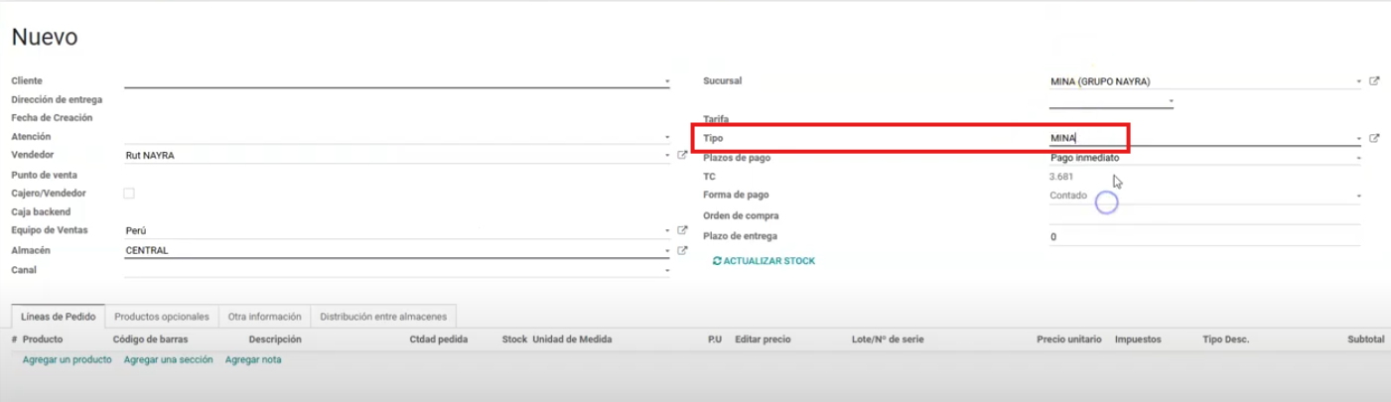This screenshot has width=1391, height=402.
Task: Toggle the Cajero/Vendedor checkbox
Action: pos(129,194)
